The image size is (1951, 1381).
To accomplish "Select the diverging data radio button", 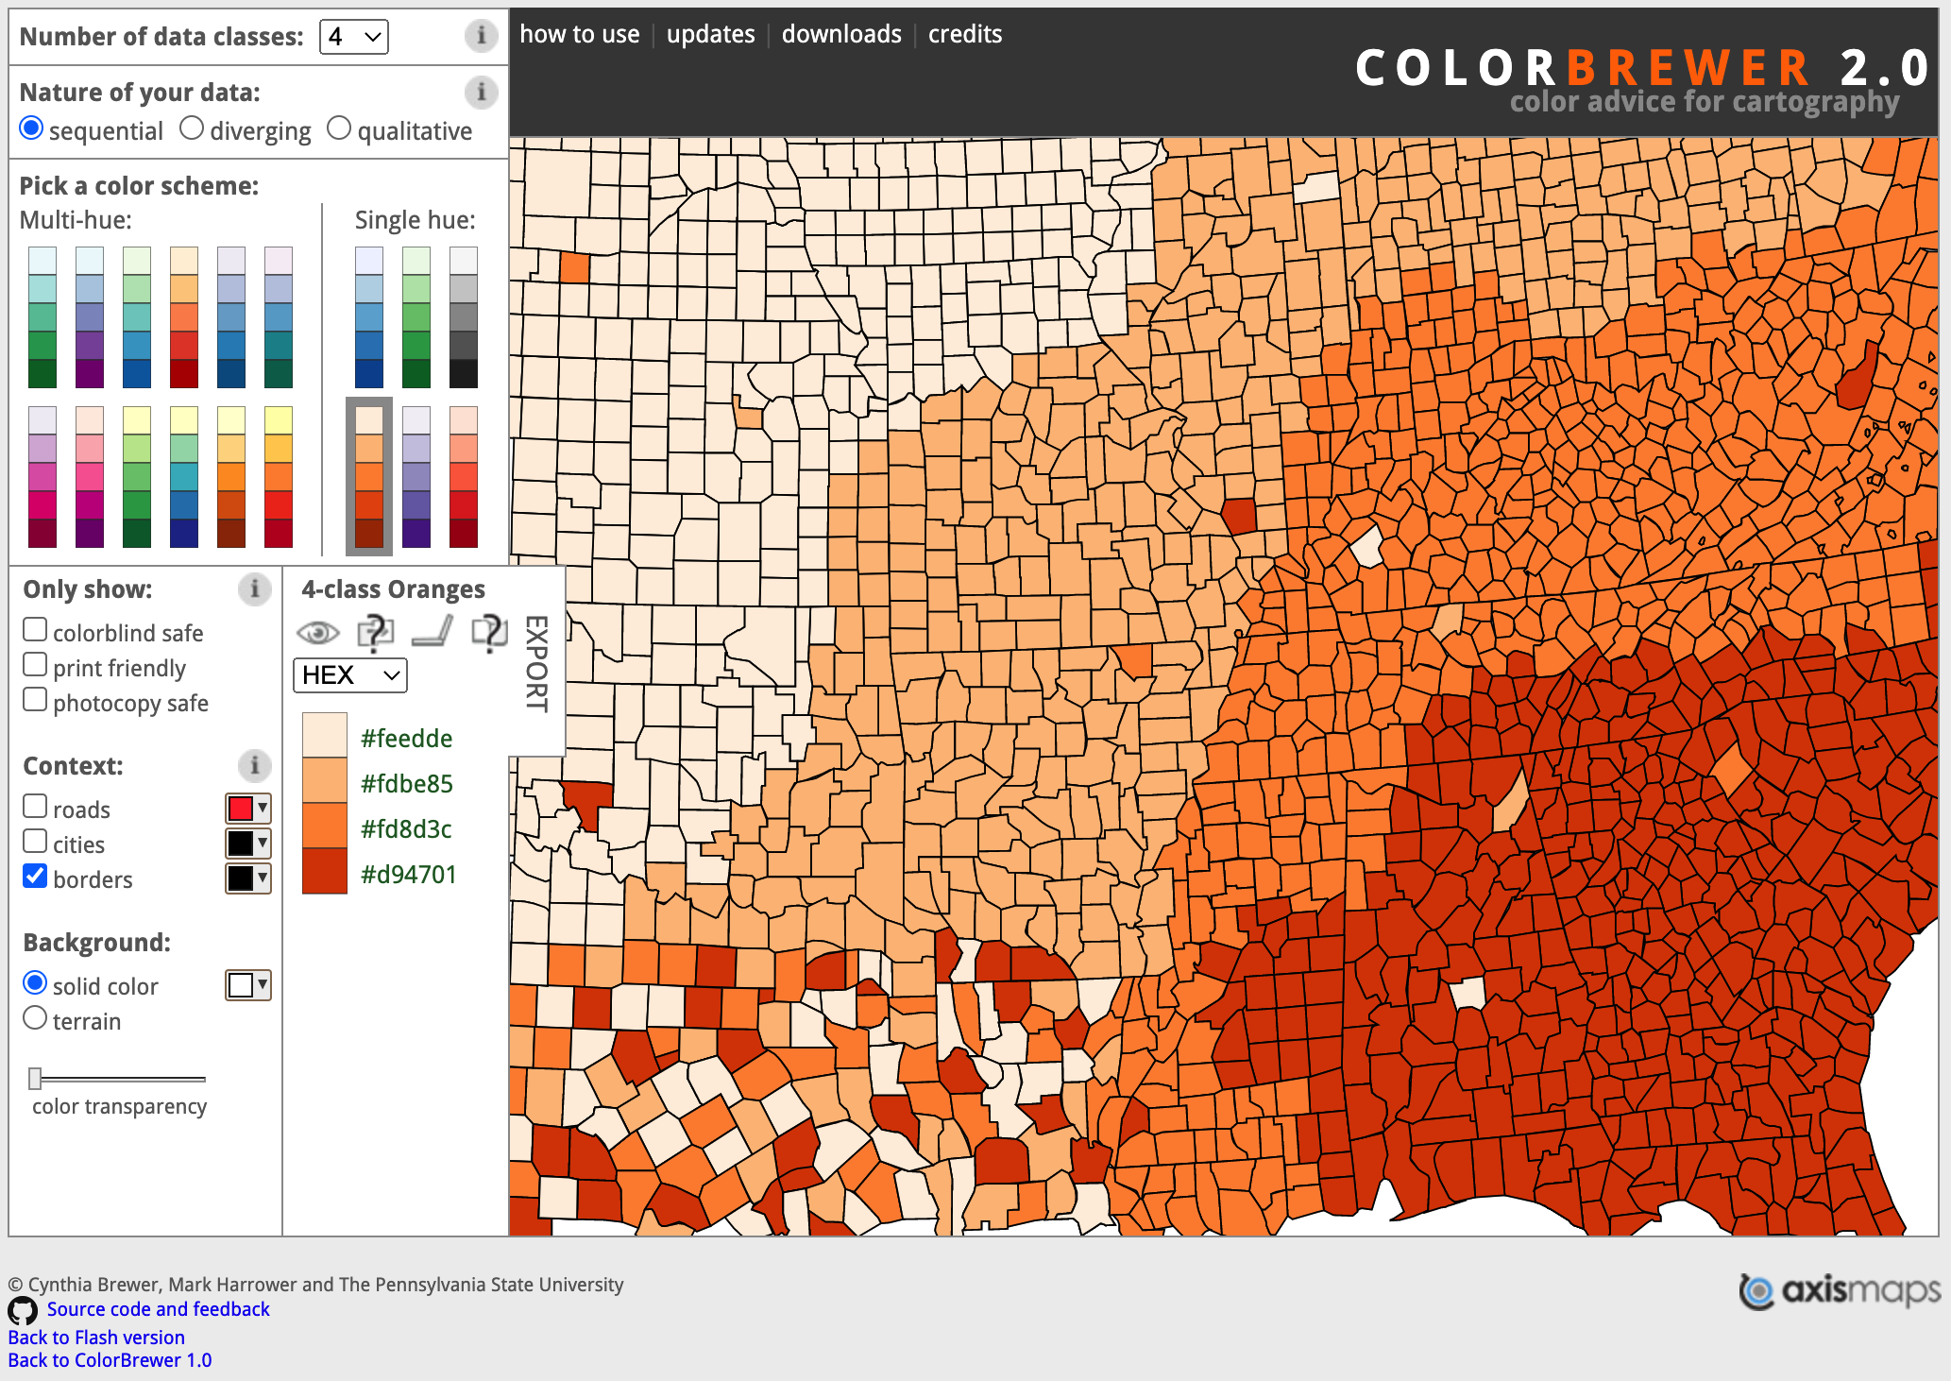I will (x=192, y=128).
